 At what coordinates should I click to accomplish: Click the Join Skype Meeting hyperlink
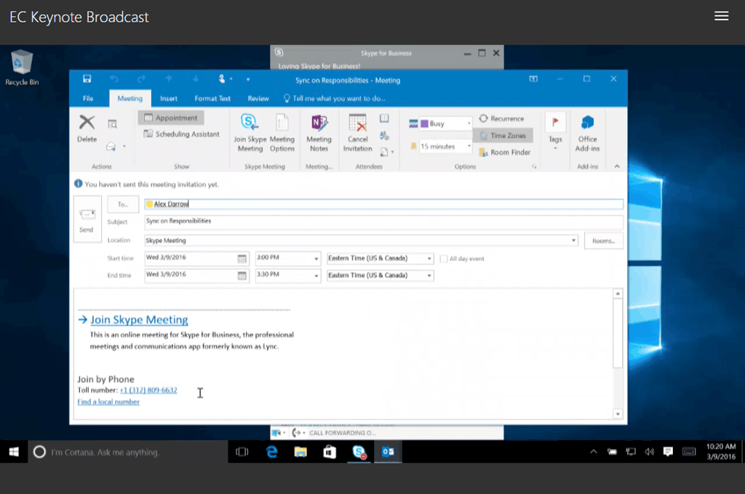point(139,320)
